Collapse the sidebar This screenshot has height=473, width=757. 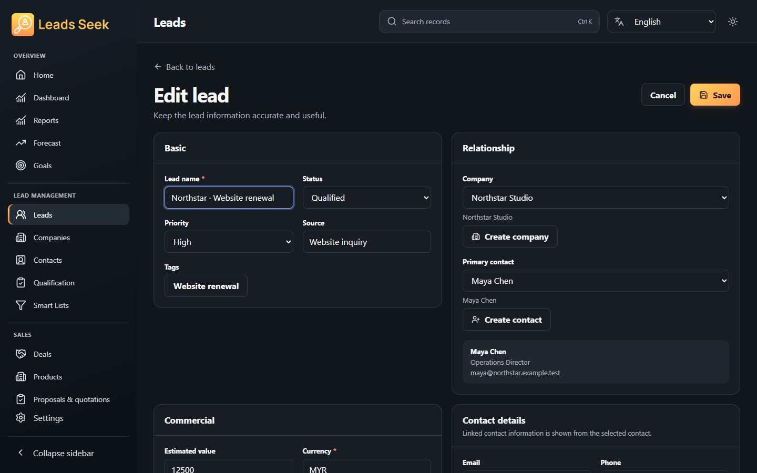click(68, 453)
